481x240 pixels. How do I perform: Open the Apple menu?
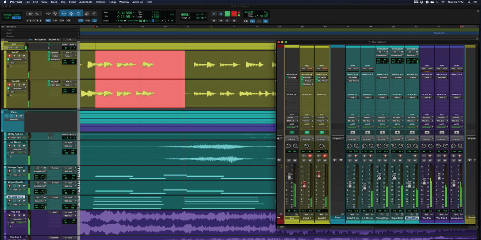coord(5,2)
